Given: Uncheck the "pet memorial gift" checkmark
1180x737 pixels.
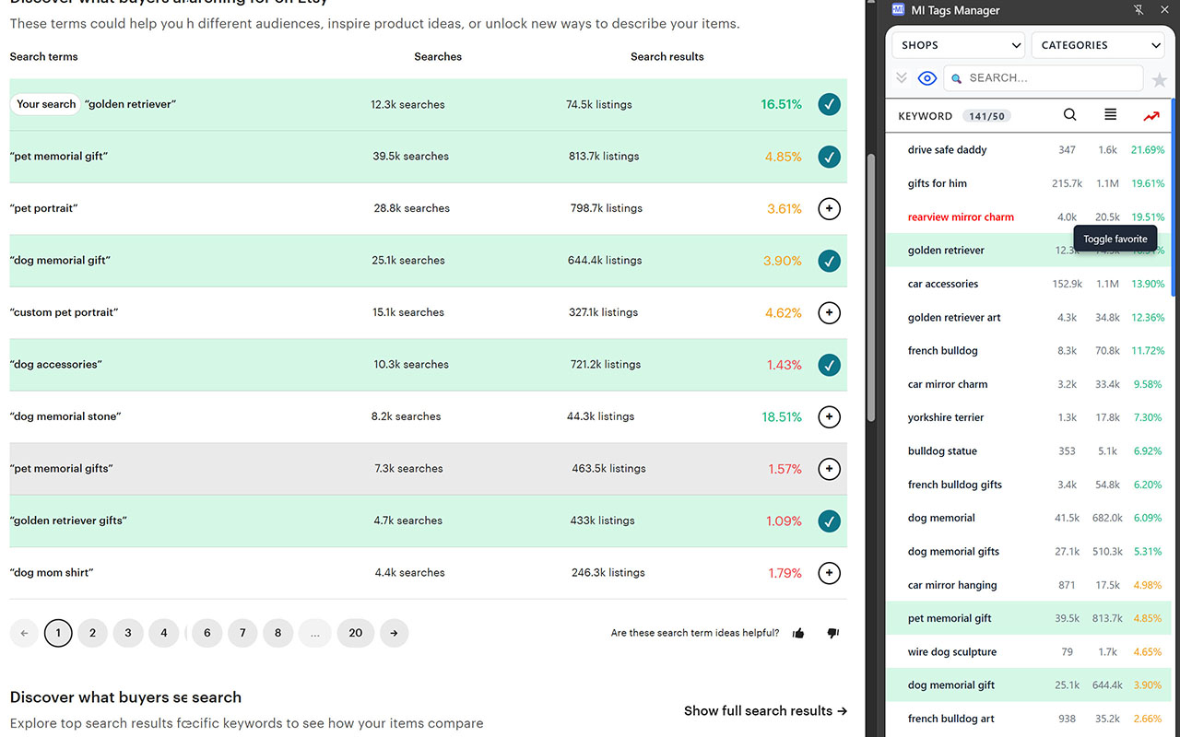Looking at the screenshot, I should tap(829, 157).
